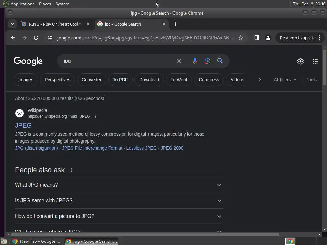
Task: Select the Videos filter chip
Action: tap(237, 80)
